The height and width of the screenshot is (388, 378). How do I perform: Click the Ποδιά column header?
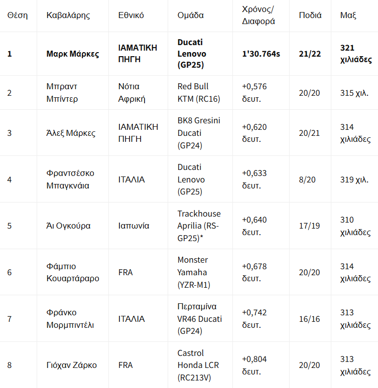click(x=310, y=16)
